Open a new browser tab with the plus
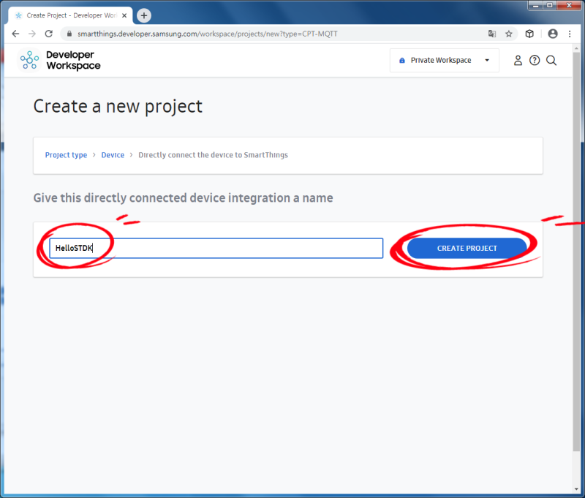The image size is (585, 498). tap(143, 14)
